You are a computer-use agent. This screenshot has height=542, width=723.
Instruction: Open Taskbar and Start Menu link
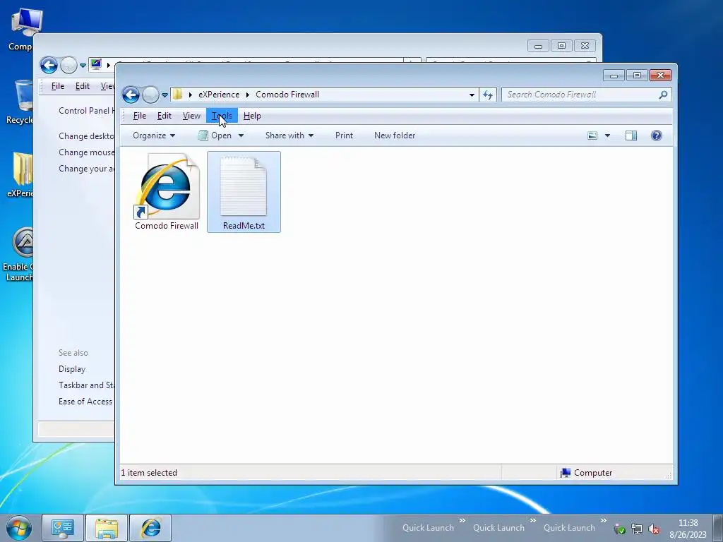click(86, 385)
